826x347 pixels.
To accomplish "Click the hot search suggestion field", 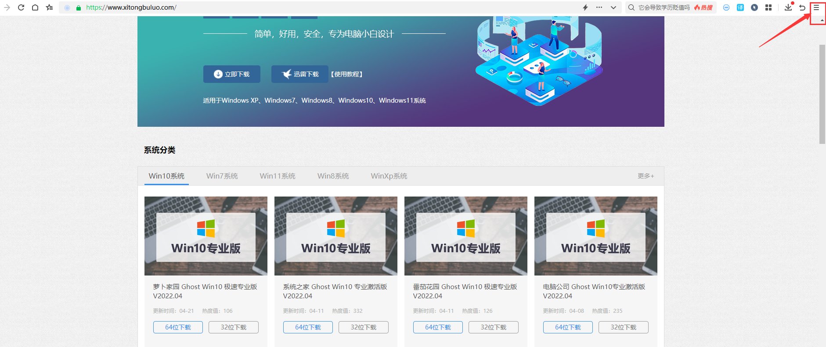I will point(664,7).
